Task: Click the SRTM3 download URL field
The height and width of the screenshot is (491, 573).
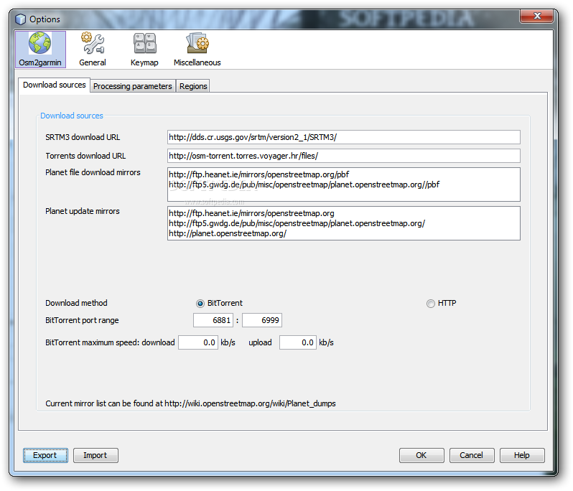Action: tap(343, 137)
